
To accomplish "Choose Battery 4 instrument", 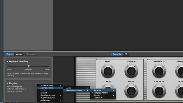I will (103, 90).
